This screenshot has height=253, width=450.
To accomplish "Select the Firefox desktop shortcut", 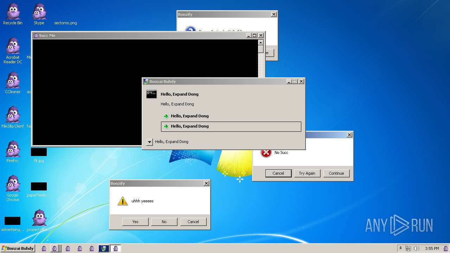I will [x=13, y=152].
